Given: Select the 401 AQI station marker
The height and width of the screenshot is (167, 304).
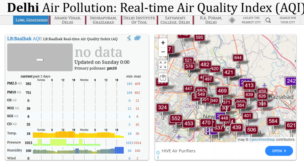Looking at the screenshot, I should [247, 116].
